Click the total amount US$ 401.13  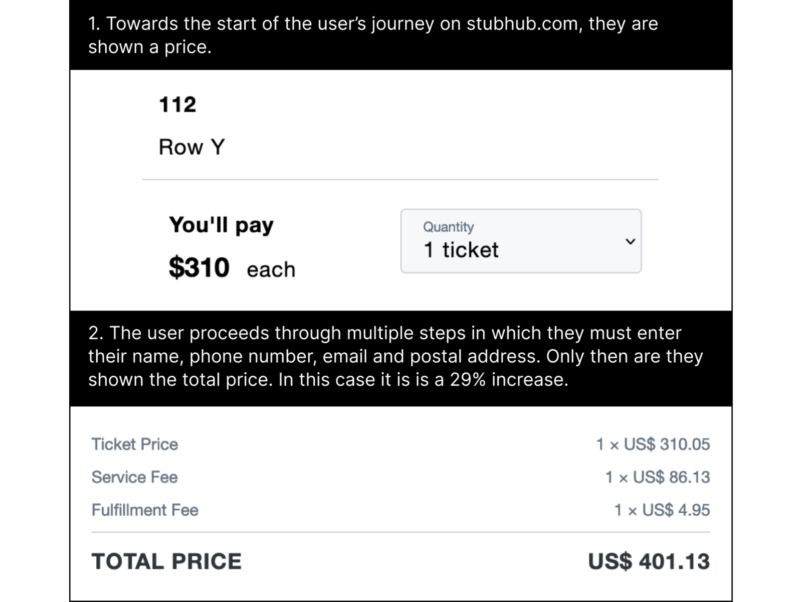tap(649, 561)
